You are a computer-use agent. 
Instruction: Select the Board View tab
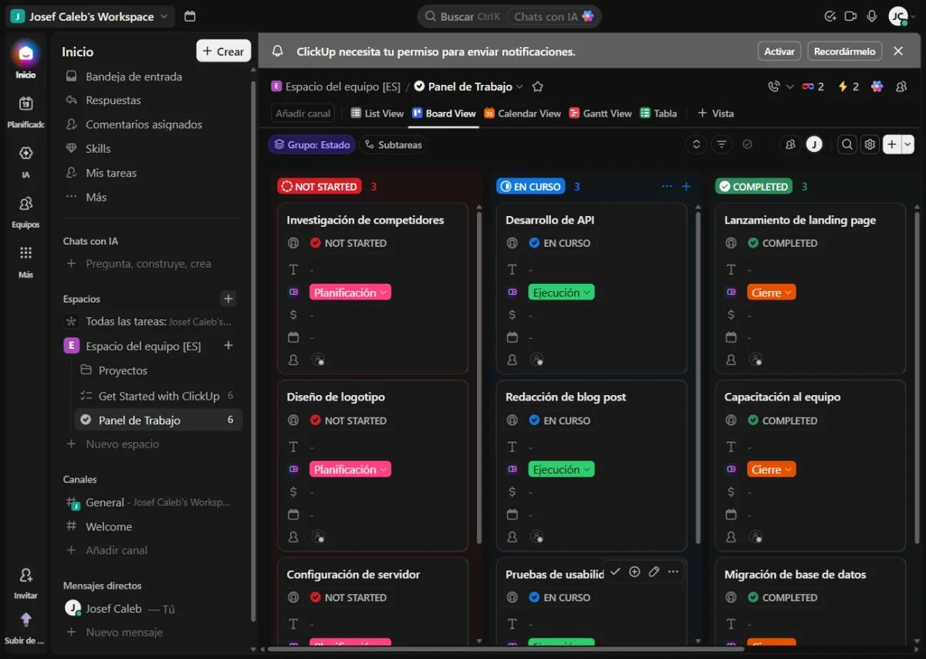(444, 113)
